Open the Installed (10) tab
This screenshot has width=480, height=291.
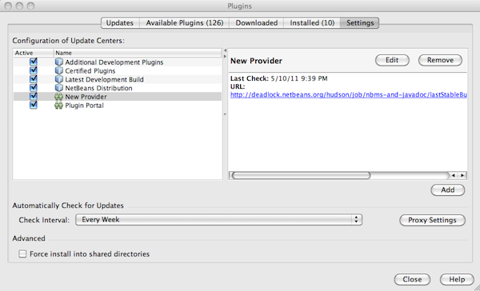312,23
